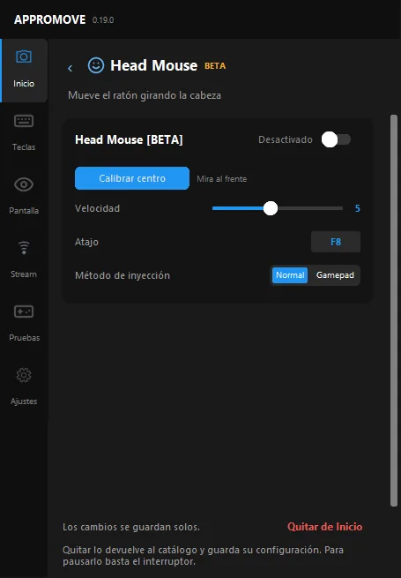Click the Velocidad value 5
Viewport: 401px width, 578px height.
[x=357, y=208]
